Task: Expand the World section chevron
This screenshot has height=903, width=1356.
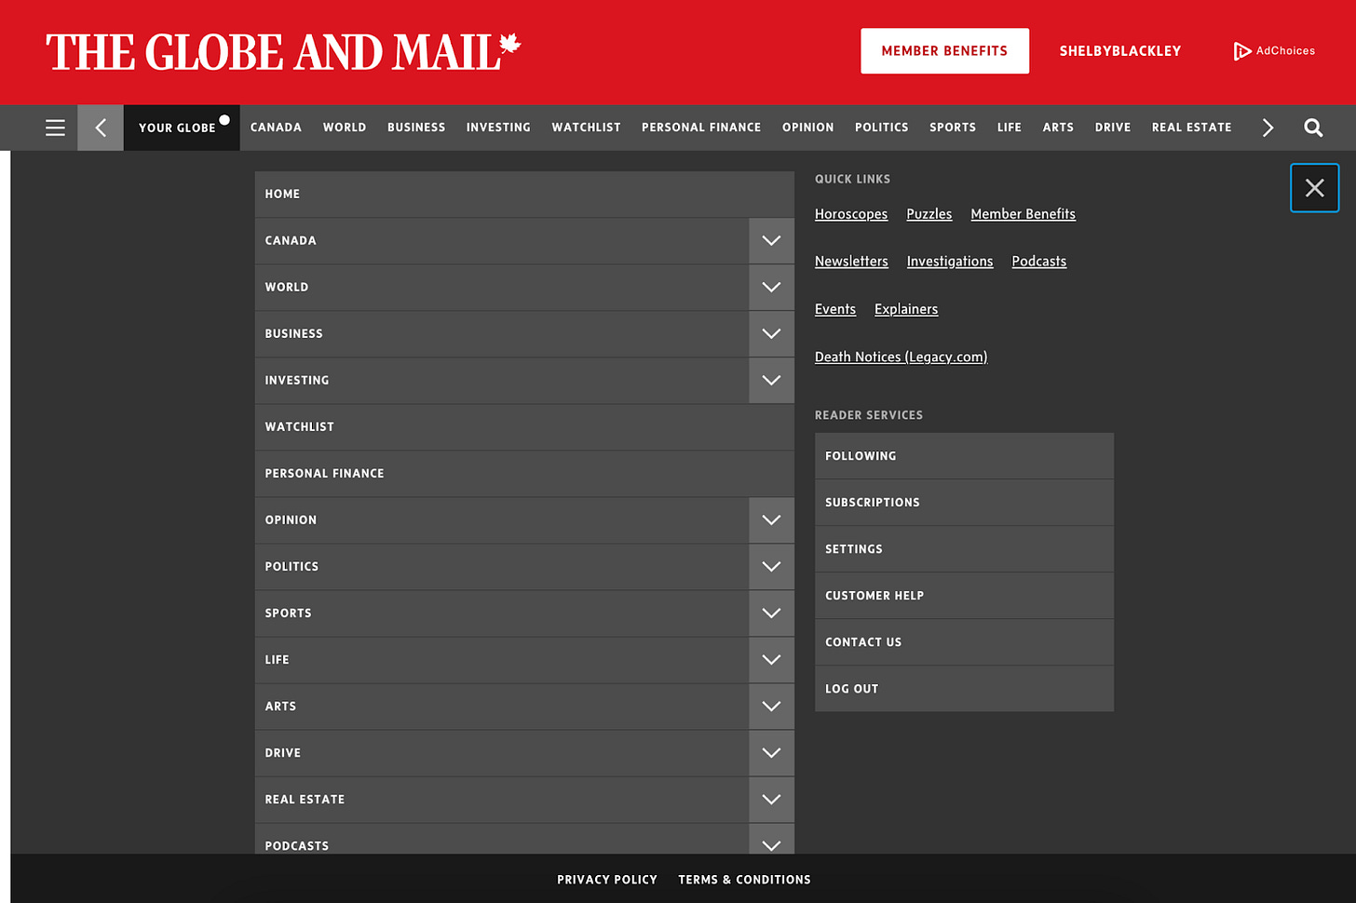Action: point(771,287)
